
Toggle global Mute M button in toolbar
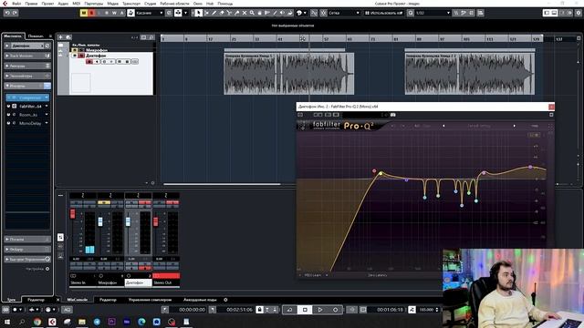(x=84, y=13)
